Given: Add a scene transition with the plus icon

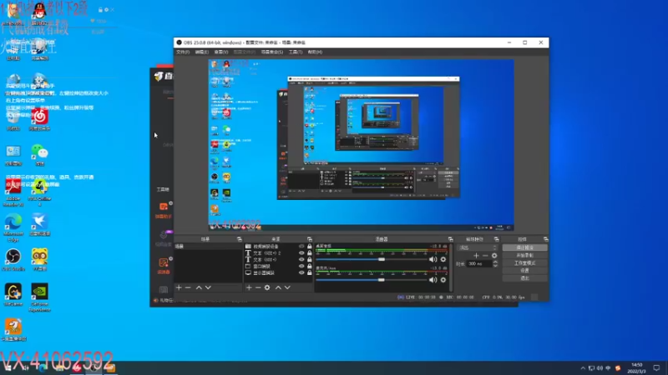Looking at the screenshot, I should [x=476, y=256].
